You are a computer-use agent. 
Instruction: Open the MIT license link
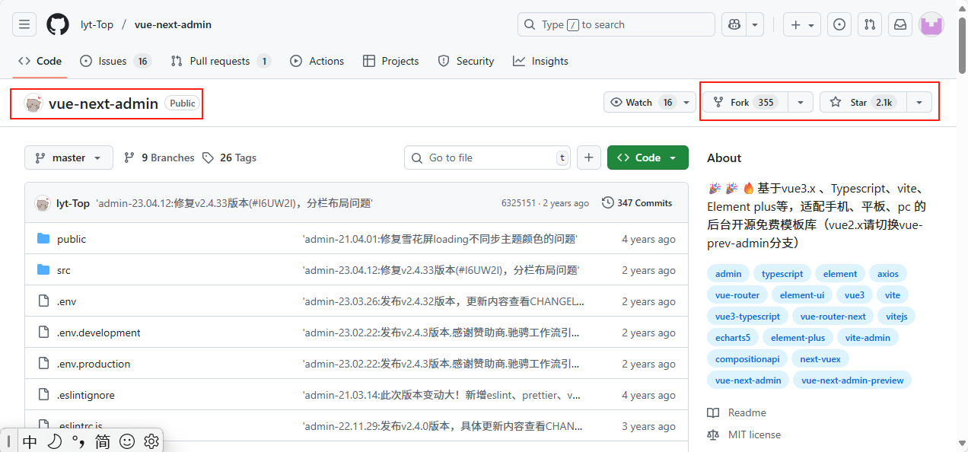744,434
